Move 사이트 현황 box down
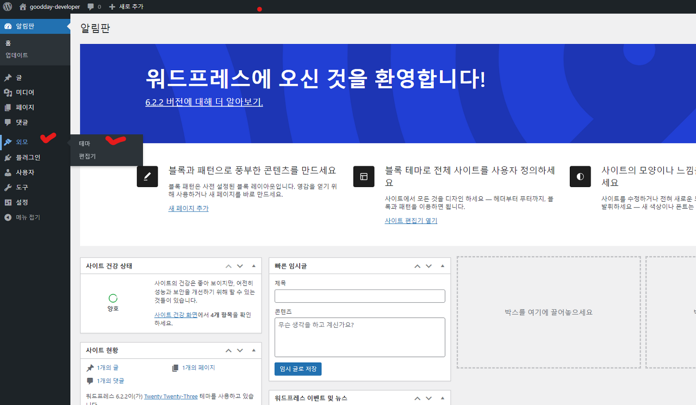 240,351
